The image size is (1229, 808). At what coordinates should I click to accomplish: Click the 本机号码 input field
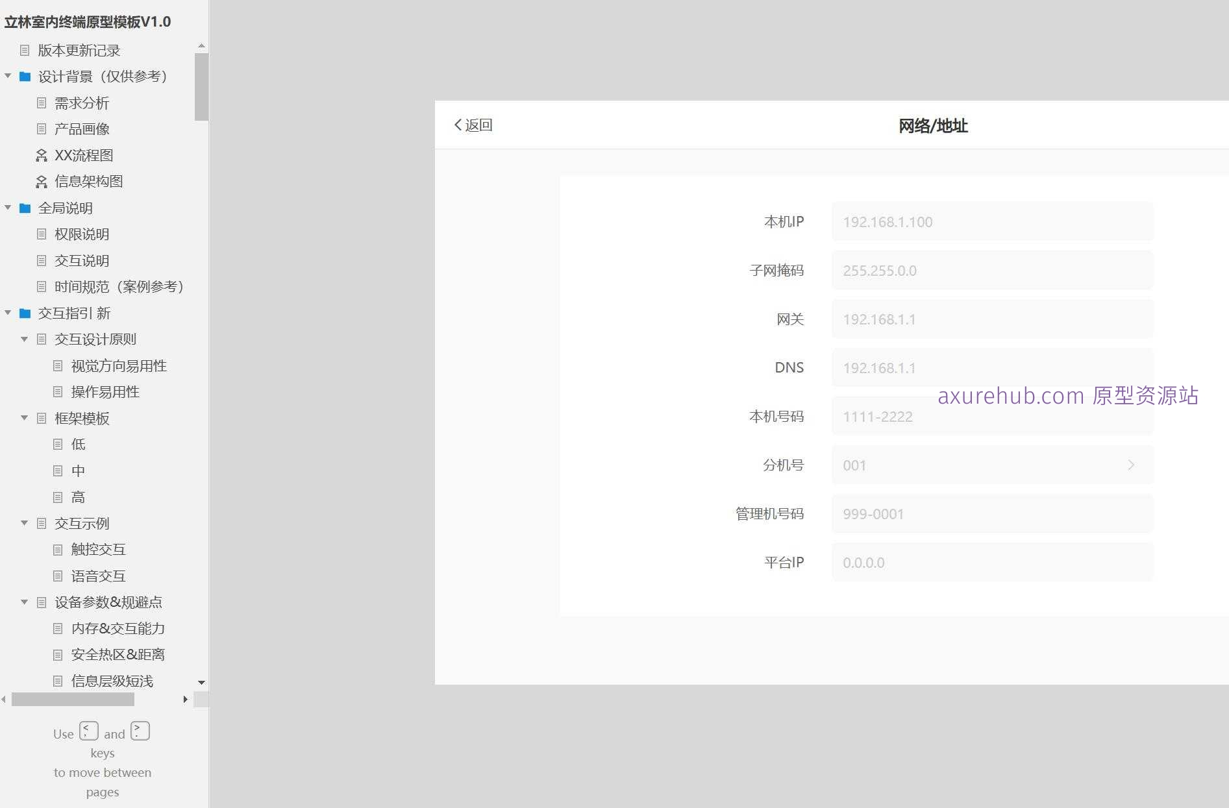pyautogui.click(x=992, y=416)
